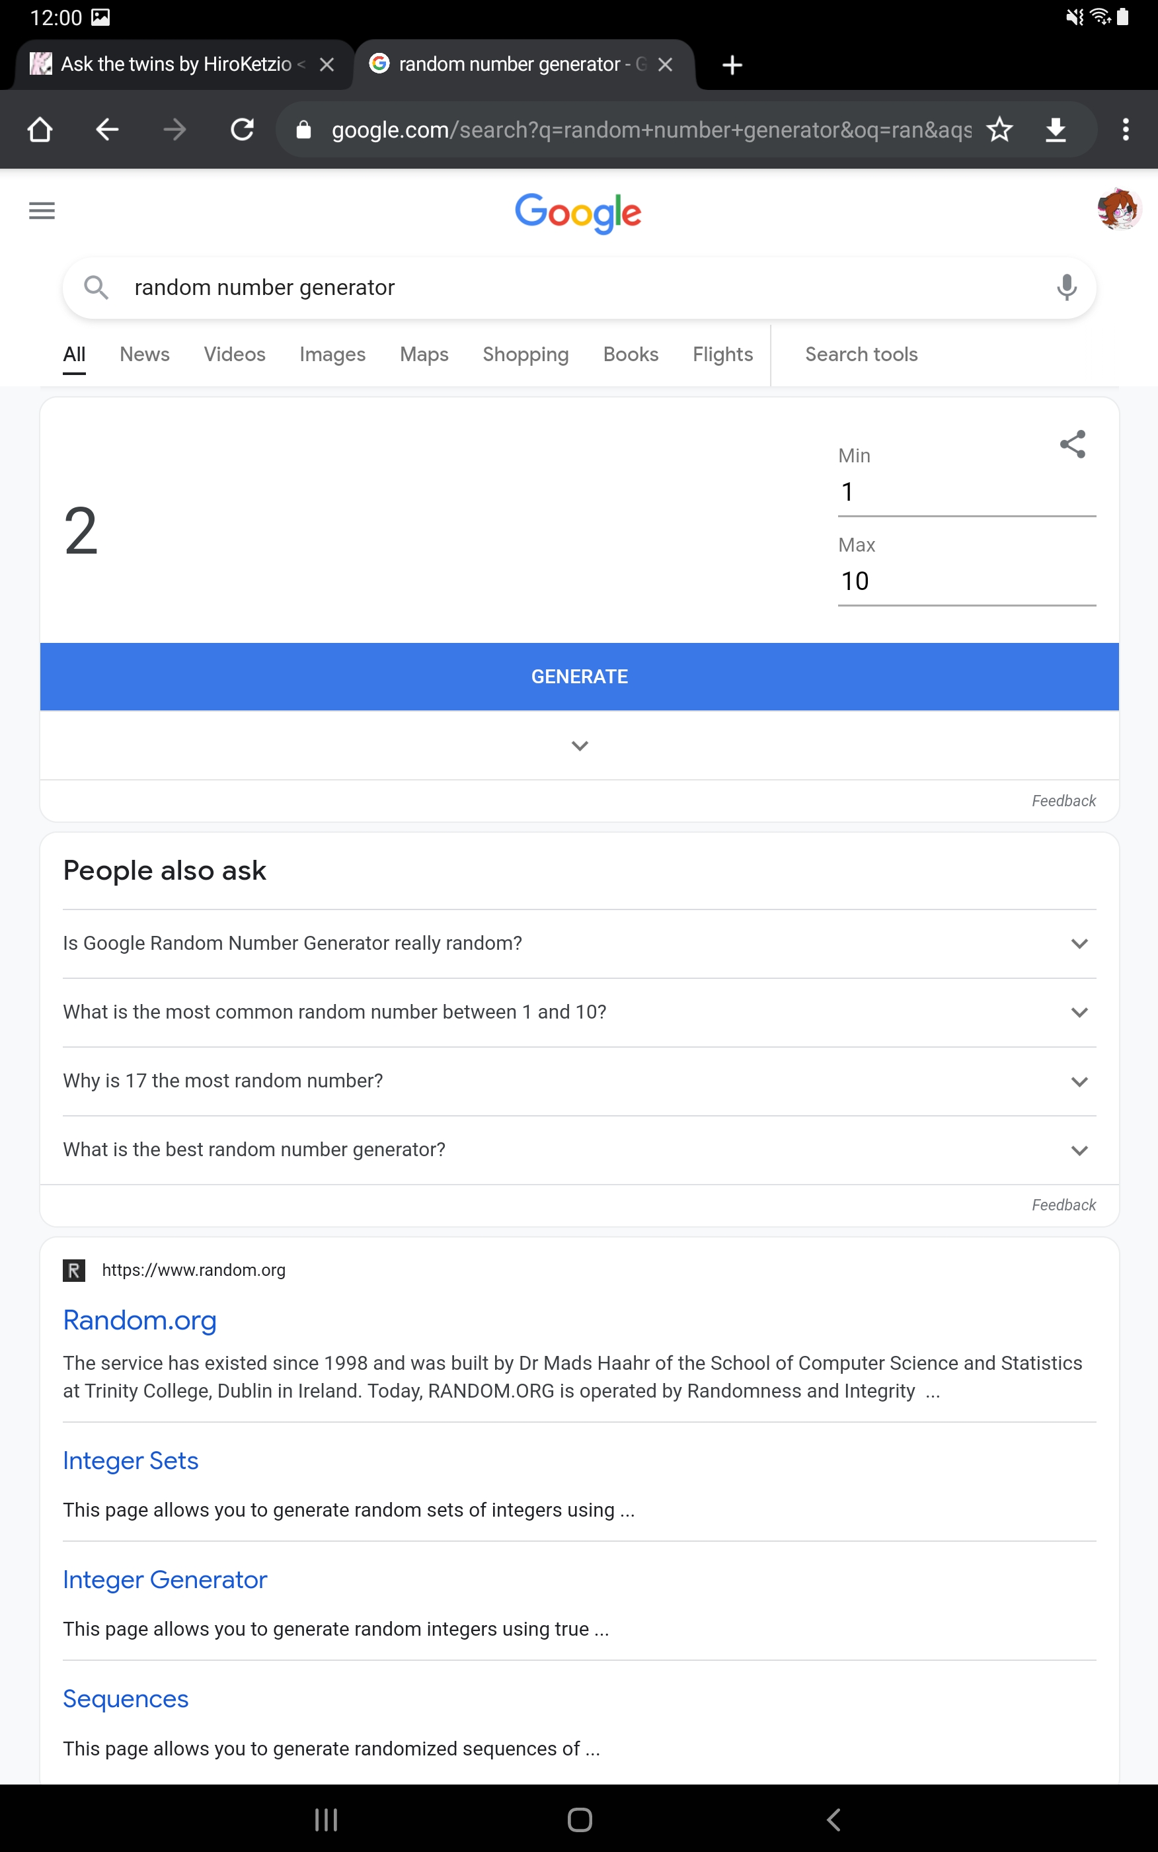The width and height of the screenshot is (1158, 1852).
Task: Open the Google account profile picture
Action: [1118, 209]
